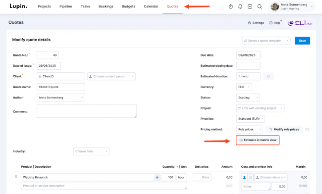Click info icon beside Modify role prices
This screenshot has height=194, width=322.
pos(307,129)
